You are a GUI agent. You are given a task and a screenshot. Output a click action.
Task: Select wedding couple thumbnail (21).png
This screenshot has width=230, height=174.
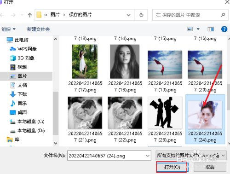coord(85,113)
